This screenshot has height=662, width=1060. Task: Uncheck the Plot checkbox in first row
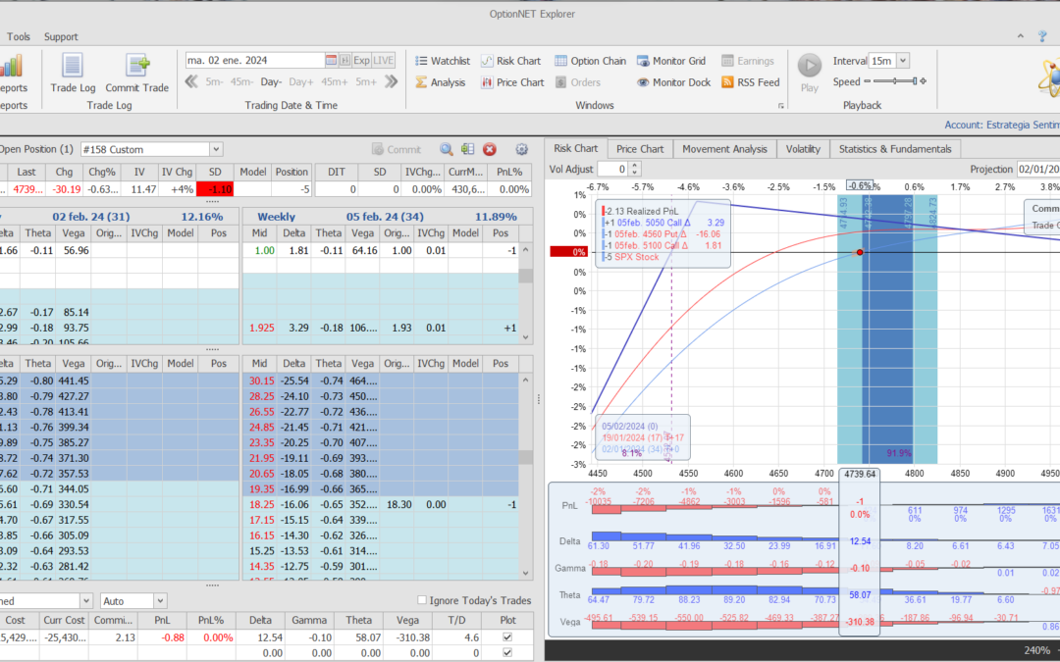click(x=506, y=637)
